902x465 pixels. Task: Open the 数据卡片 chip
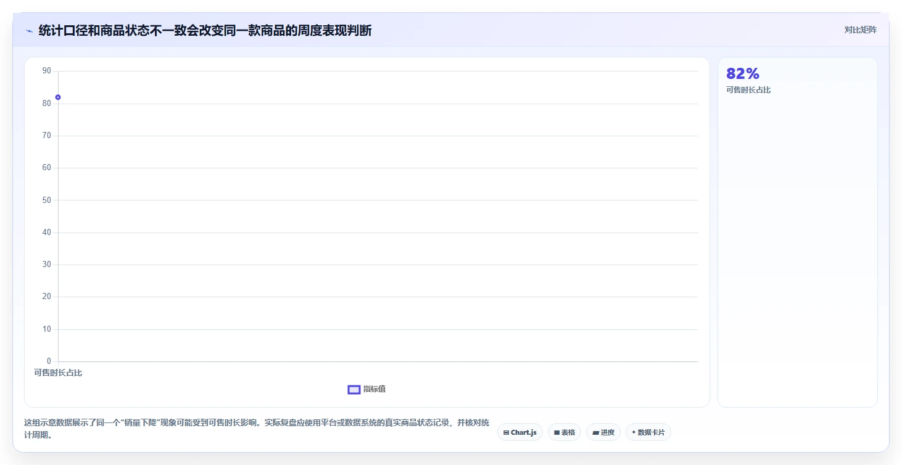pyautogui.click(x=648, y=432)
